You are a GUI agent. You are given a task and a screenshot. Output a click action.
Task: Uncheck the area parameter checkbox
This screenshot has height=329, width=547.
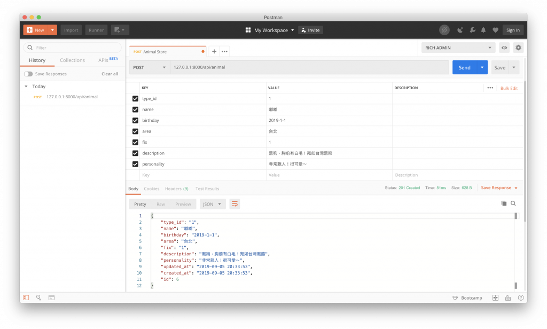point(135,131)
